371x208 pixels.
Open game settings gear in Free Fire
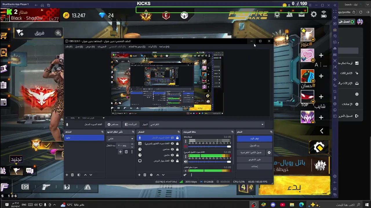[313, 14]
